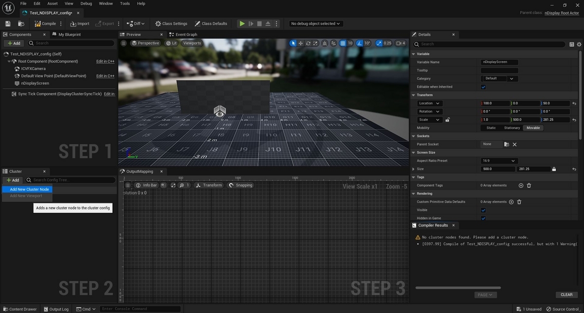Open Class Settings from the toolbar

(x=171, y=23)
